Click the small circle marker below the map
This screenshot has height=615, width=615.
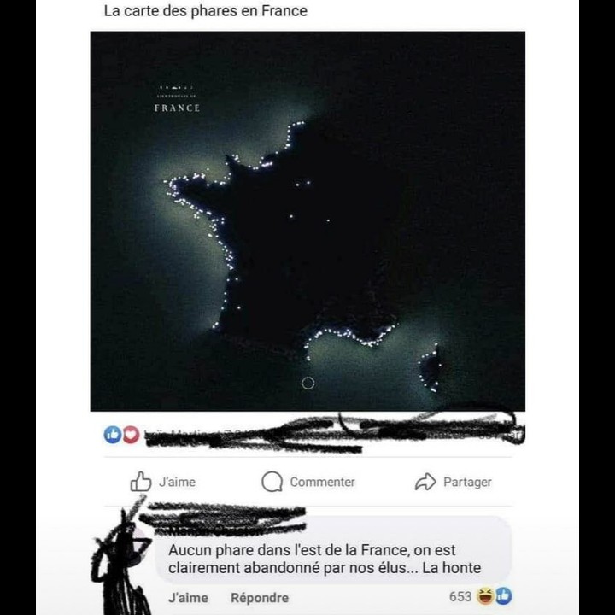pyautogui.click(x=308, y=384)
